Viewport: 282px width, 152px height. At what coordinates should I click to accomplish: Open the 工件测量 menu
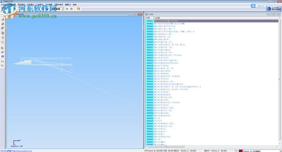coord(49,4)
